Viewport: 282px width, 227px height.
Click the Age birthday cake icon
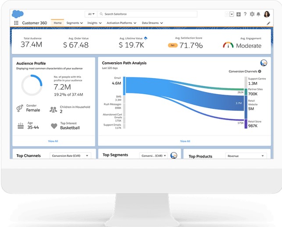pyautogui.click(x=21, y=126)
